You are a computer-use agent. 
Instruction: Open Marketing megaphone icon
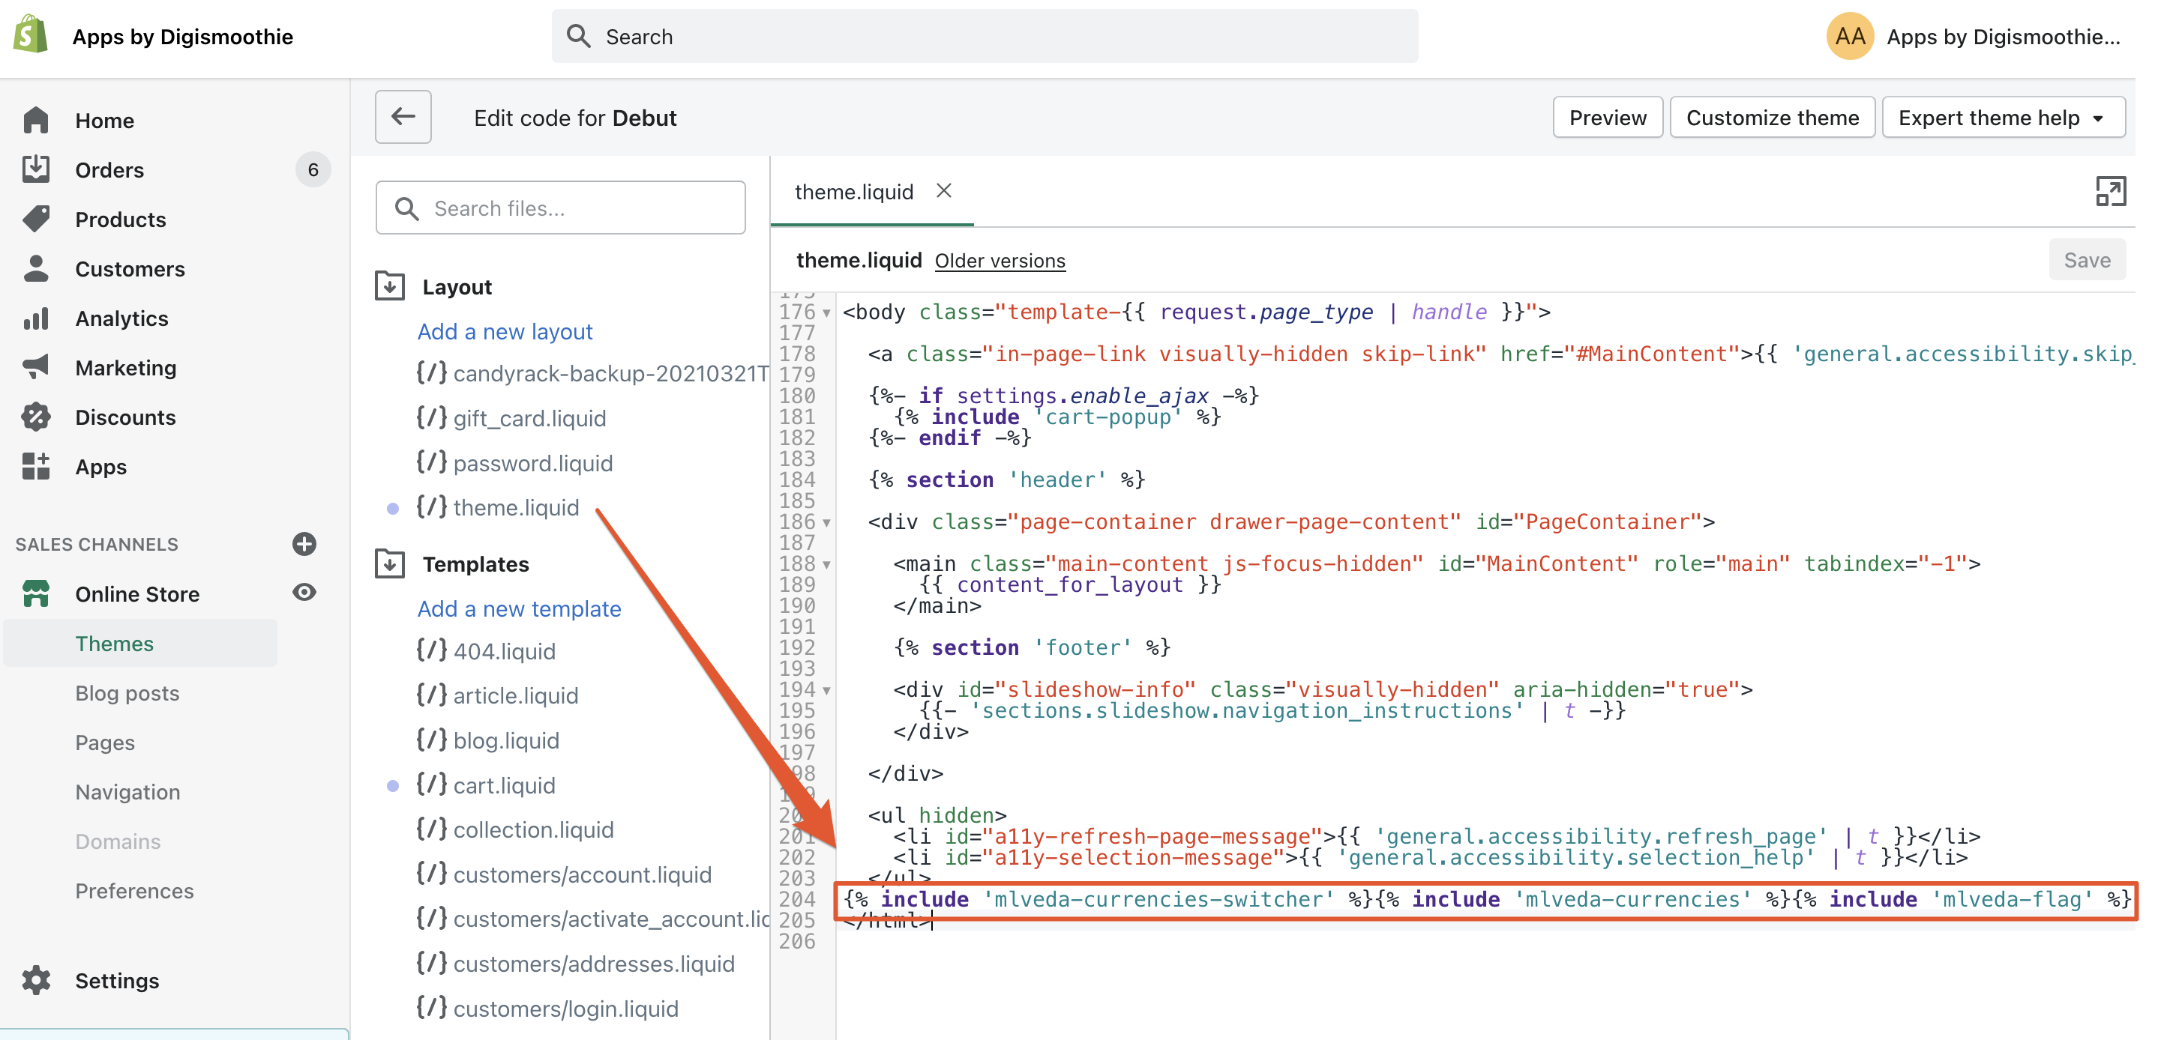point(36,367)
